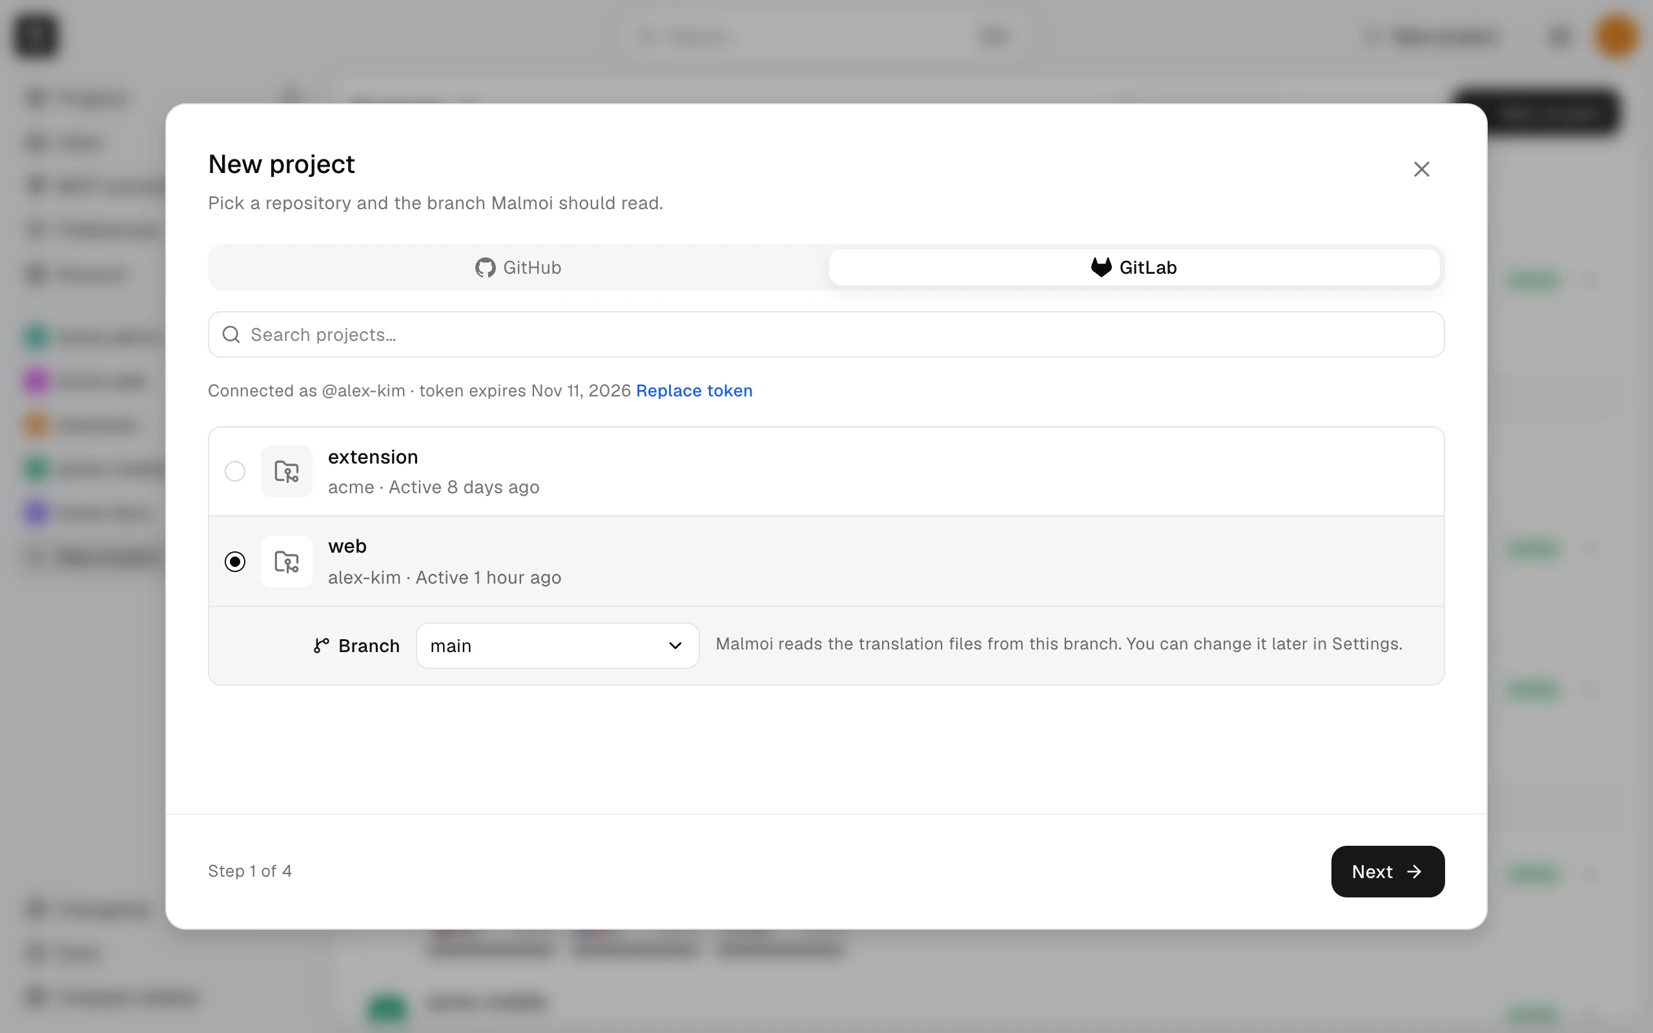The image size is (1653, 1033).
Task: Open the Replace token link
Action: tap(694, 391)
